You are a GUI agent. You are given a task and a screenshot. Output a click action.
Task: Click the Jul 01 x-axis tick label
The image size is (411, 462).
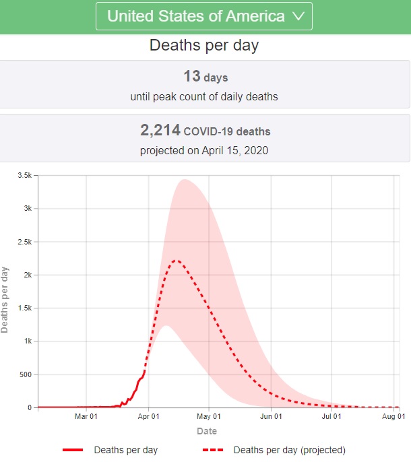[x=331, y=418]
